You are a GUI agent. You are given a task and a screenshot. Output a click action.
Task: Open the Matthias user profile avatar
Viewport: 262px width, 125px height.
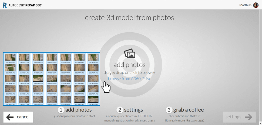(256, 5)
